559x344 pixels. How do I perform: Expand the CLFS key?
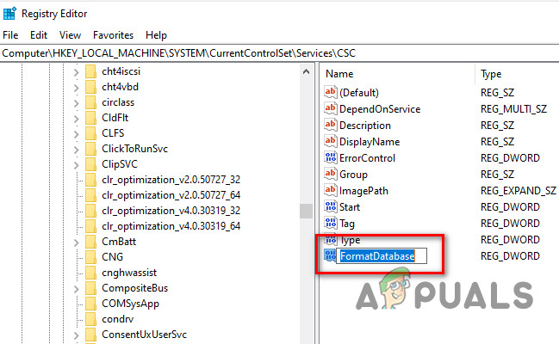pyautogui.click(x=76, y=133)
